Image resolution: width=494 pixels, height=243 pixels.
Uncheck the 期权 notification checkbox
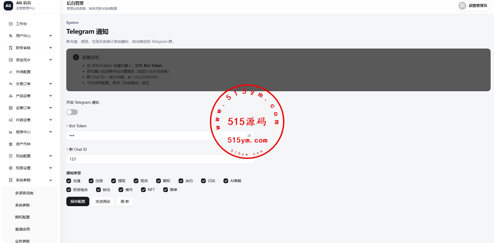158,181
